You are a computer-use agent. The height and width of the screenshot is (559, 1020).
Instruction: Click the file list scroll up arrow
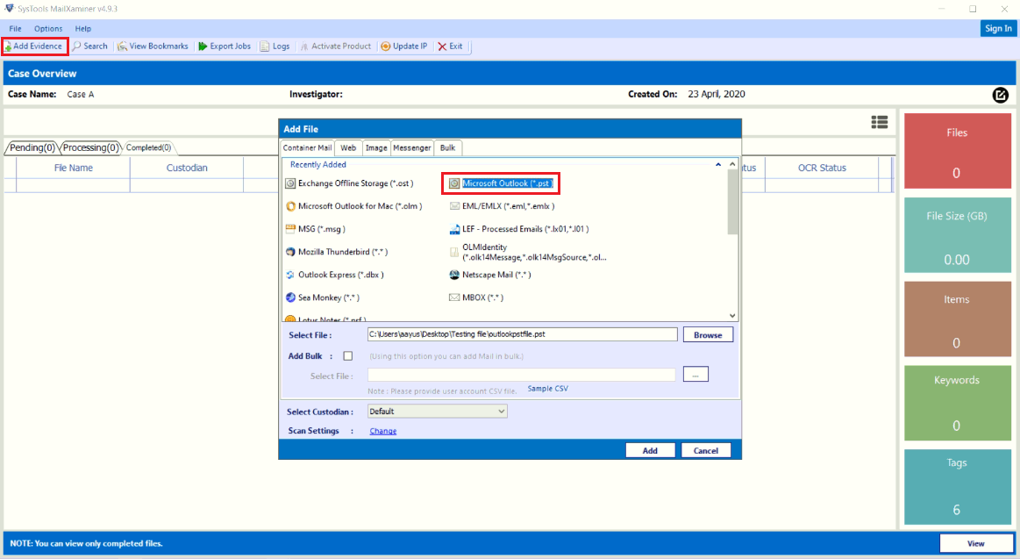[x=732, y=165]
